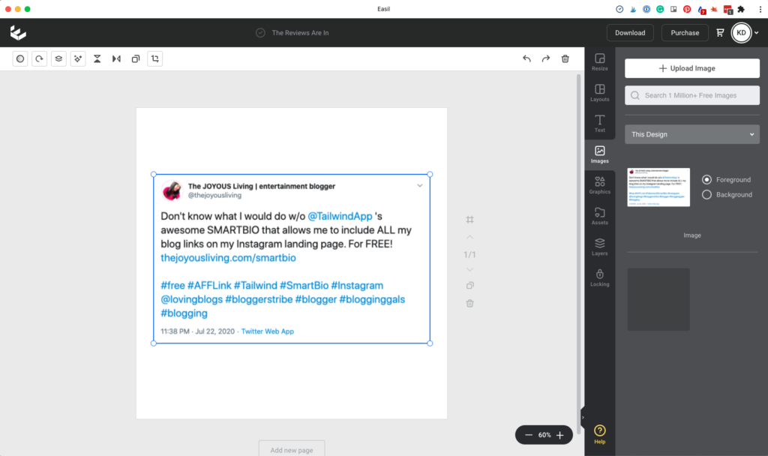Screen dimensions: 768x456
Task: Select the tweet image thumbnail in panel
Action: [x=658, y=187]
